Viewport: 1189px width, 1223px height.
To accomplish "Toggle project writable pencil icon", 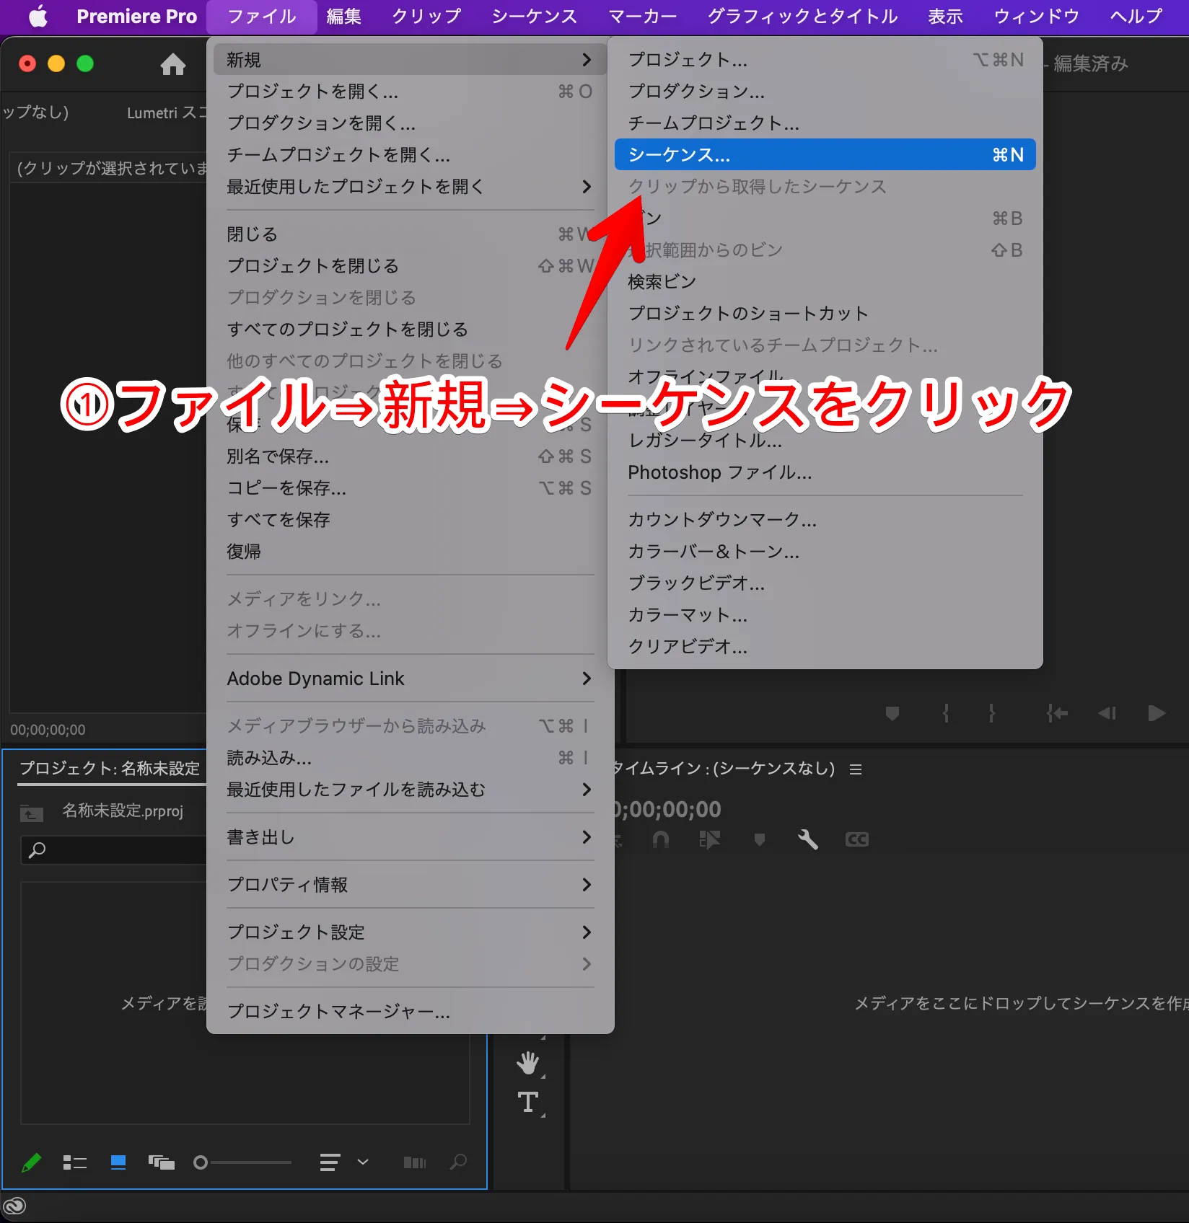I will pyautogui.click(x=31, y=1162).
